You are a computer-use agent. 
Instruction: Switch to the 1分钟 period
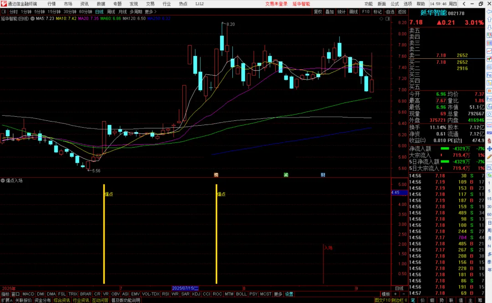pyautogui.click(x=26, y=12)
